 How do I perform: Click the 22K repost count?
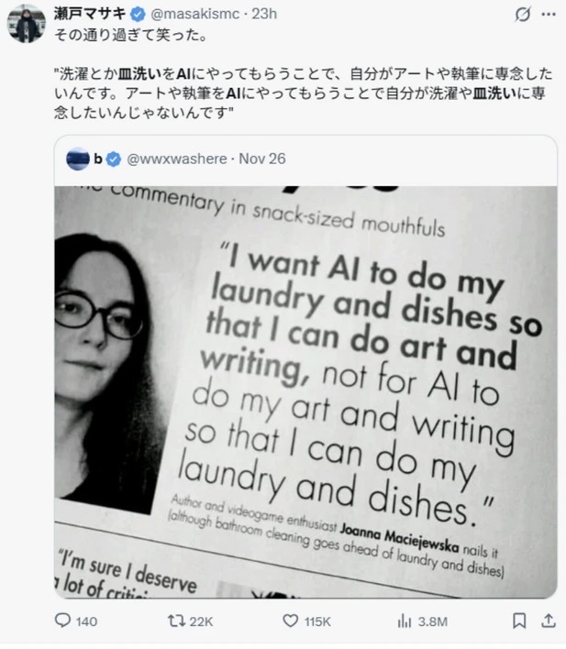coord(202,621)
